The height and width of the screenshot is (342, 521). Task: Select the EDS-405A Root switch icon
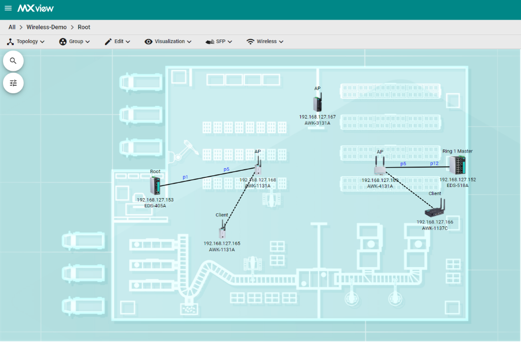coord(155,185)
